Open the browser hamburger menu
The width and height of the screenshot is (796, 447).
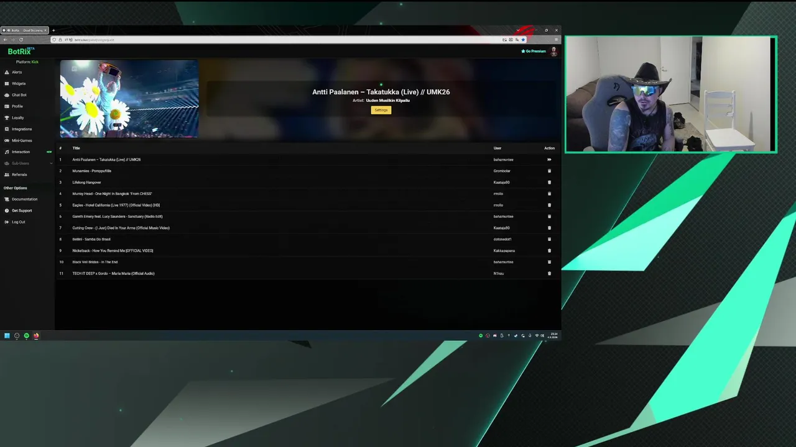click(556, 40)
